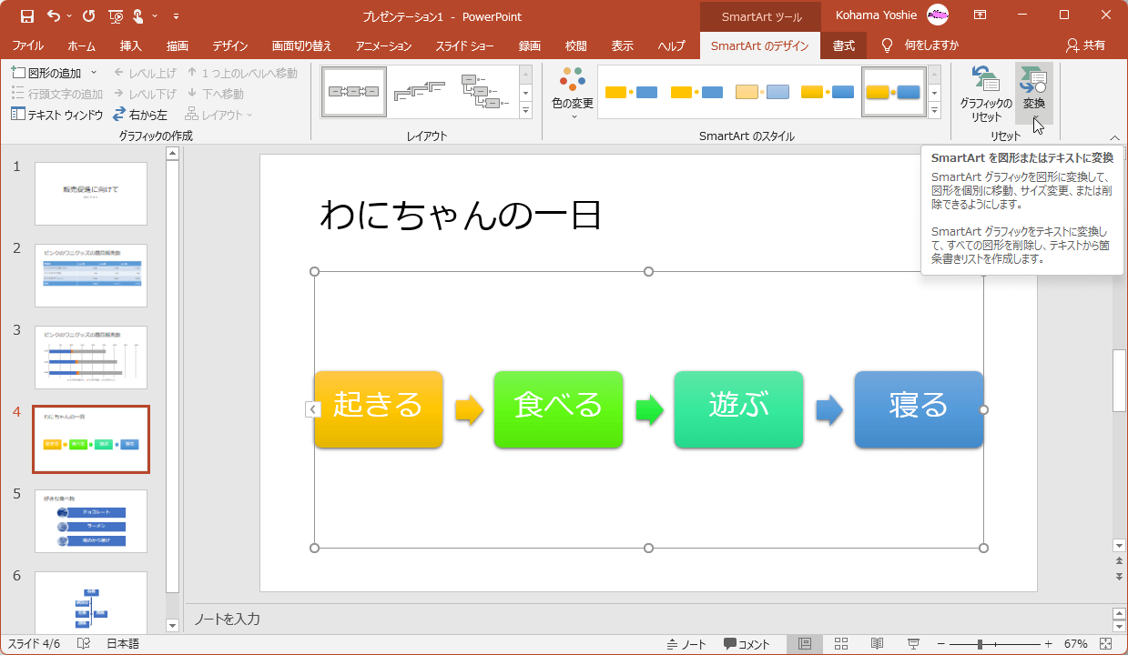1128x655 pixels.
Task: Click the slide title わにちゃんの一日
Action: (x=461, y=217)
